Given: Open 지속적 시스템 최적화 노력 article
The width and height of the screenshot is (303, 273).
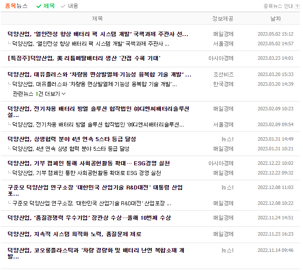Looking at the screenshot, I should click(74, 234).
